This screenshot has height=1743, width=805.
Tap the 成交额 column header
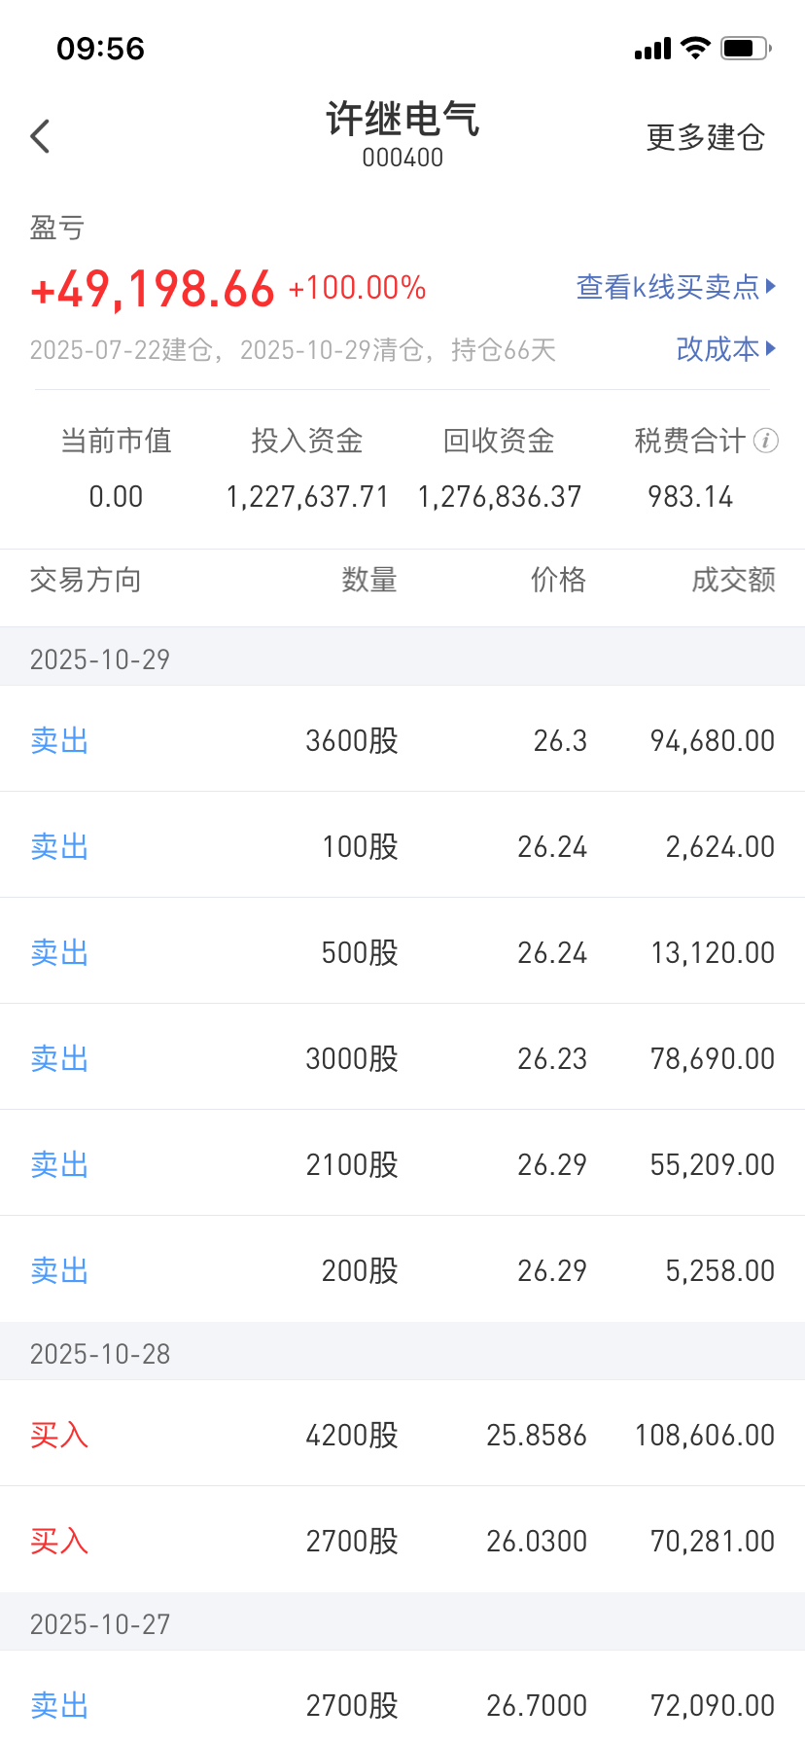tap(733, 581)
